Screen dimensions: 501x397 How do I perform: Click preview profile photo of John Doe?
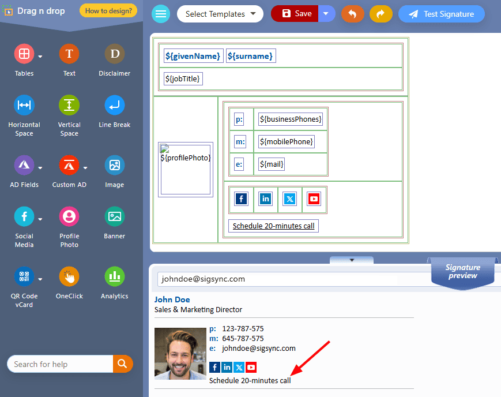[x=180, y=354]
